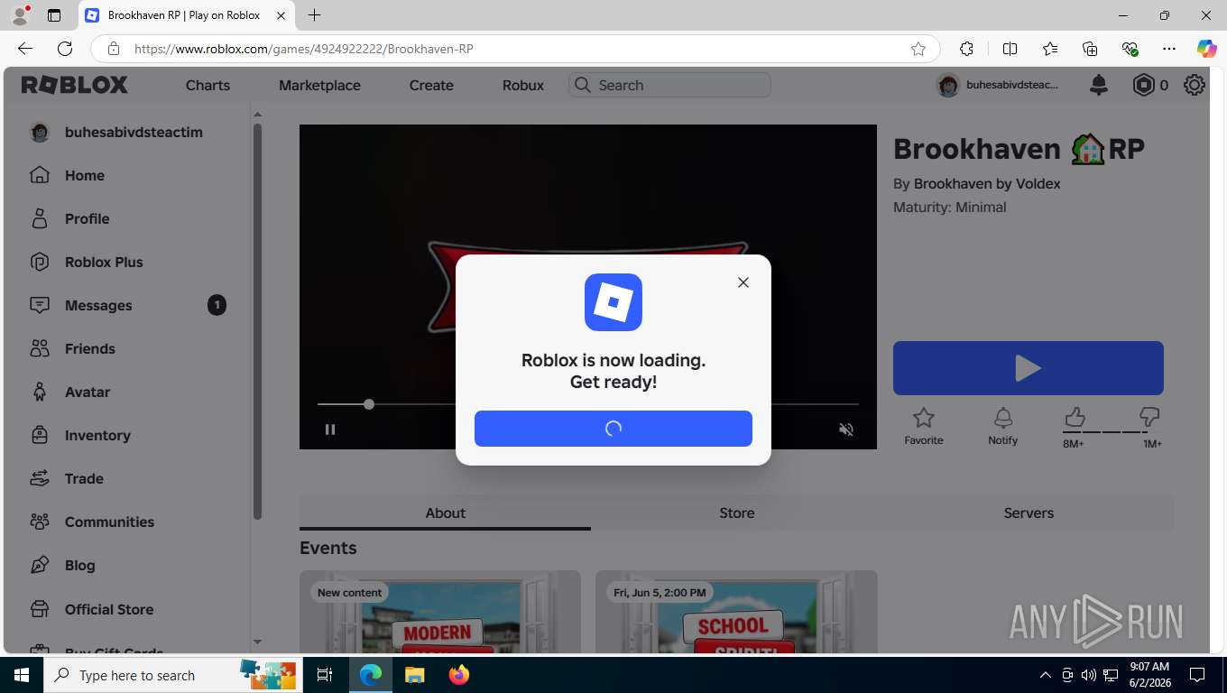1227x693 pixels.
Task: Open split screen browser icon
Action: tap(1010, 49)
